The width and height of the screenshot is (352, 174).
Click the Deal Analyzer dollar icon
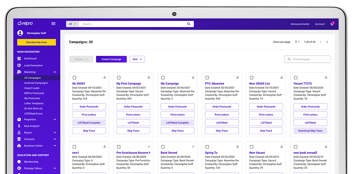point(19,126)
